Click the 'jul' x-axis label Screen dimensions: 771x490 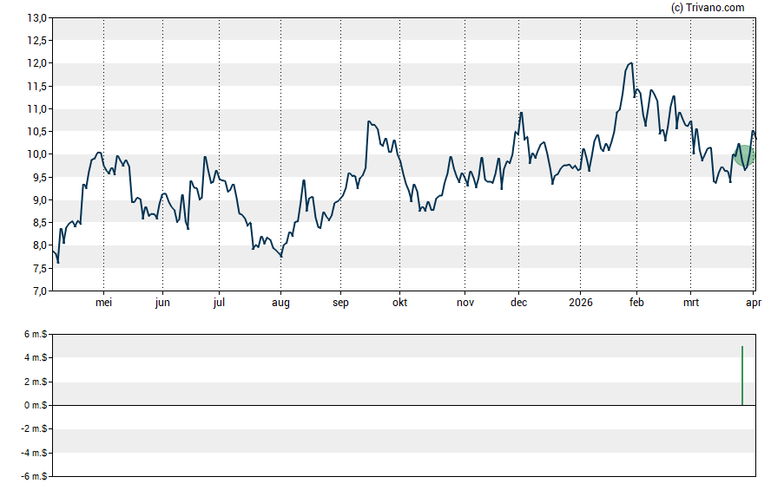pyautogui.click(x=219, y=303)
